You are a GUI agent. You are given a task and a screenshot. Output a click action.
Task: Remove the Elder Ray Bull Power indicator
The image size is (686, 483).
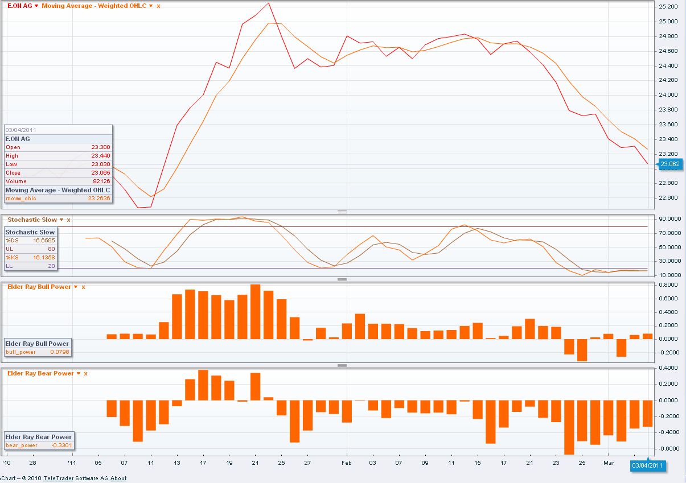pos(83,287)
